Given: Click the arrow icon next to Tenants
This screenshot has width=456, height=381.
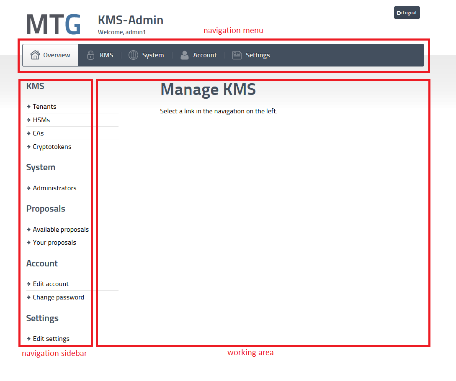Looking at the screenshot, I should [28, 107].
